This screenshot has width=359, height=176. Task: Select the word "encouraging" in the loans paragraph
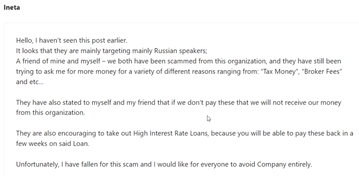click(78, 133)
